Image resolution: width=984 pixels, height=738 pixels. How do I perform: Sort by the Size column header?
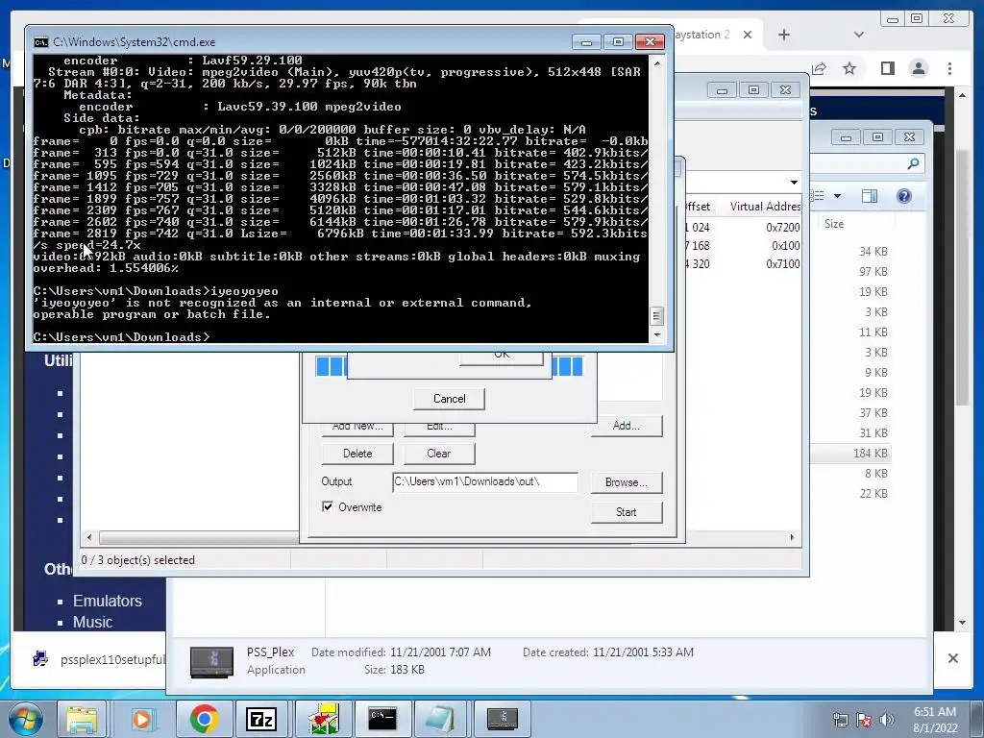(x=834, y=224)
